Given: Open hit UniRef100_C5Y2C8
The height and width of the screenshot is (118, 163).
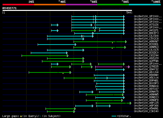Looking at the screenshot, I should [146, 39].
